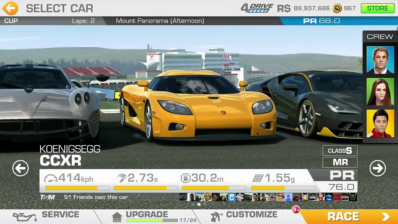Tap the Mount Panorama (Afternoon) label

(160, 21)
